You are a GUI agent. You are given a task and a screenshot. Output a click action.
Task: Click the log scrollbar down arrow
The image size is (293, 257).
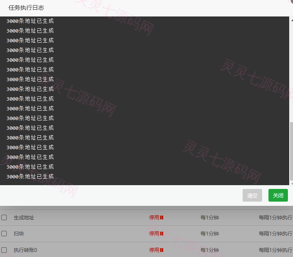(292, 183)
